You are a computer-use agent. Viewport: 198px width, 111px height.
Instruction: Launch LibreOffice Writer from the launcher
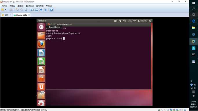[x=41, y=53]
